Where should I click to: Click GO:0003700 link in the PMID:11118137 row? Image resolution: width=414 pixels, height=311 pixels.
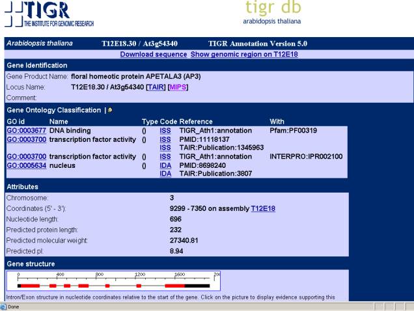(26, 139)
